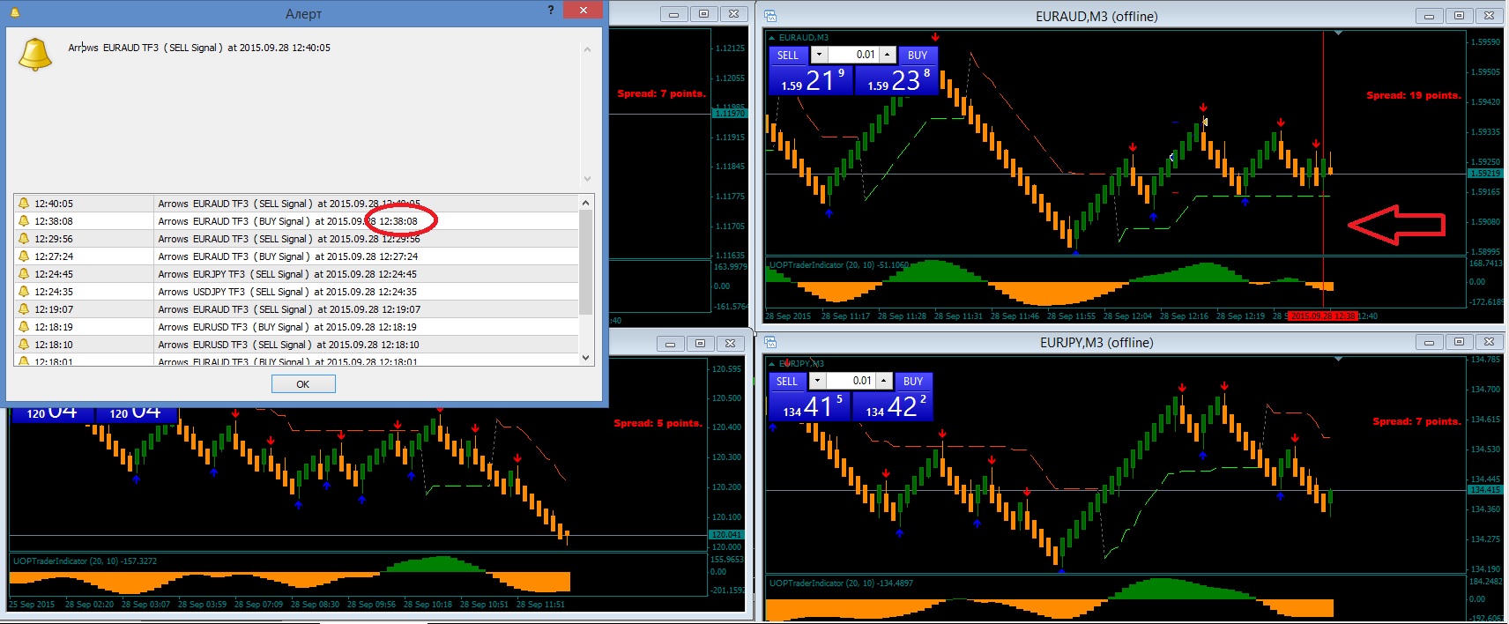Click the help question mark in the alert title bar
Image resolution: width=1509 pixels, height=624 pixels.
(x=551, y=10)
